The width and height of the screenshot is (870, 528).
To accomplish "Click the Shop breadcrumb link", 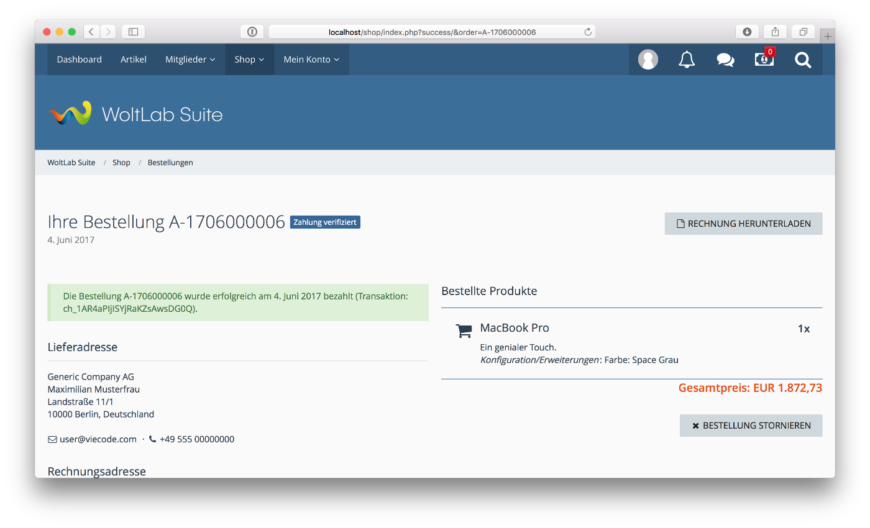I will pyautogui.click(x=121, y=163).
